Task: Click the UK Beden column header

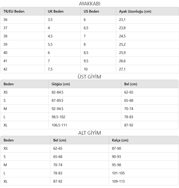Action: coord(56,11)
